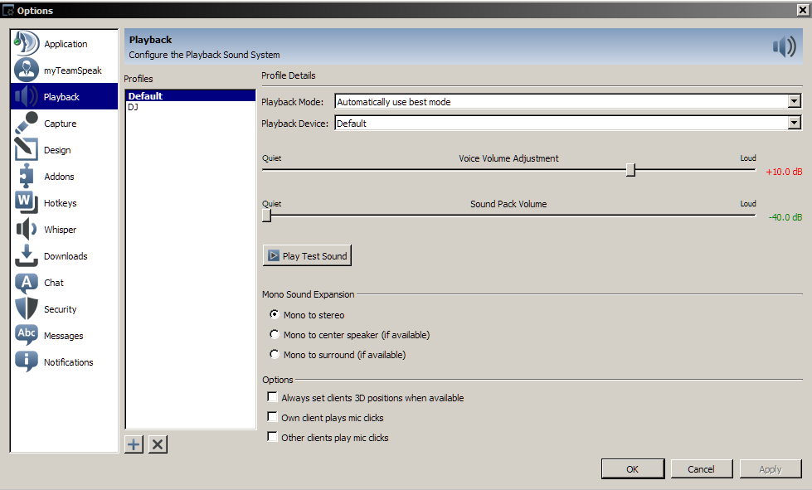812x490 pixels.
Task: Click the Cancel button
Action: (701, 468)
